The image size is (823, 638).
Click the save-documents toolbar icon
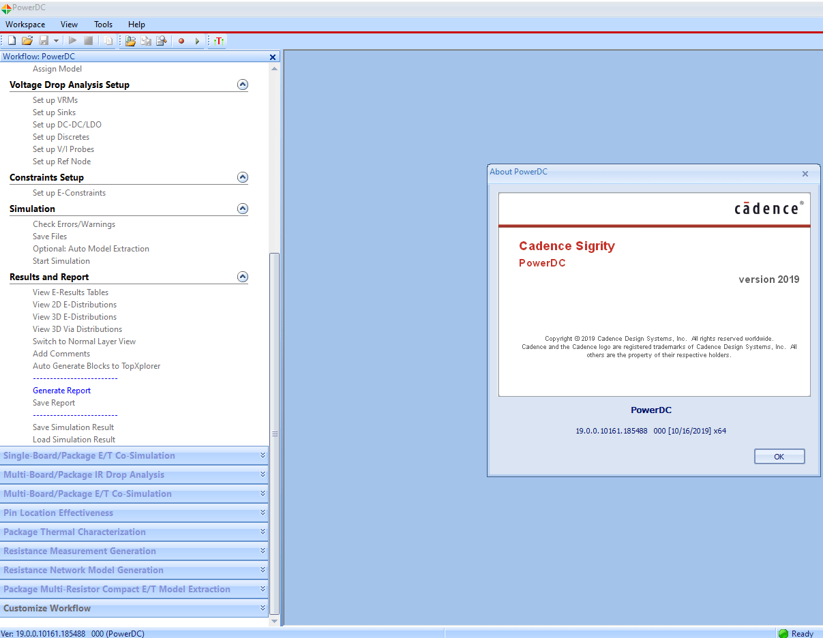tap(146, 41)
